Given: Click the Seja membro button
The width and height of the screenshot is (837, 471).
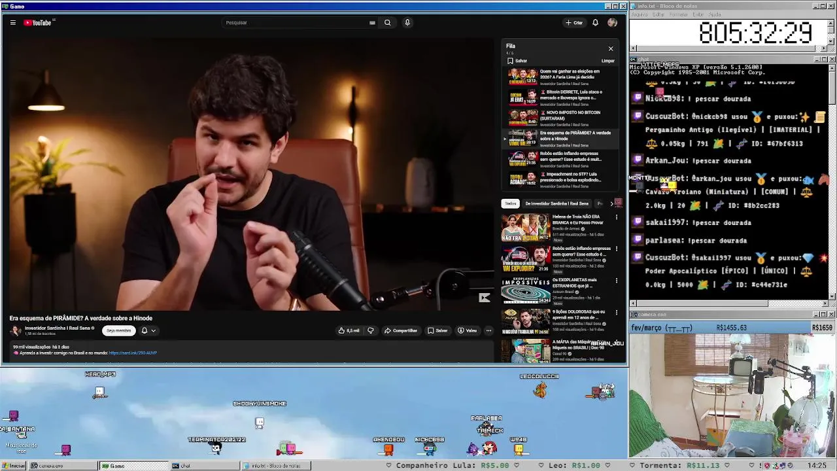Looking at the screenshot, I should 118,330.
